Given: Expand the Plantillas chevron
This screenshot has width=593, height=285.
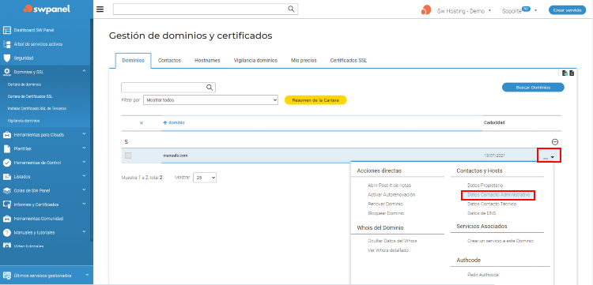Looking at the screenshot, I should [x=84, y=148].
